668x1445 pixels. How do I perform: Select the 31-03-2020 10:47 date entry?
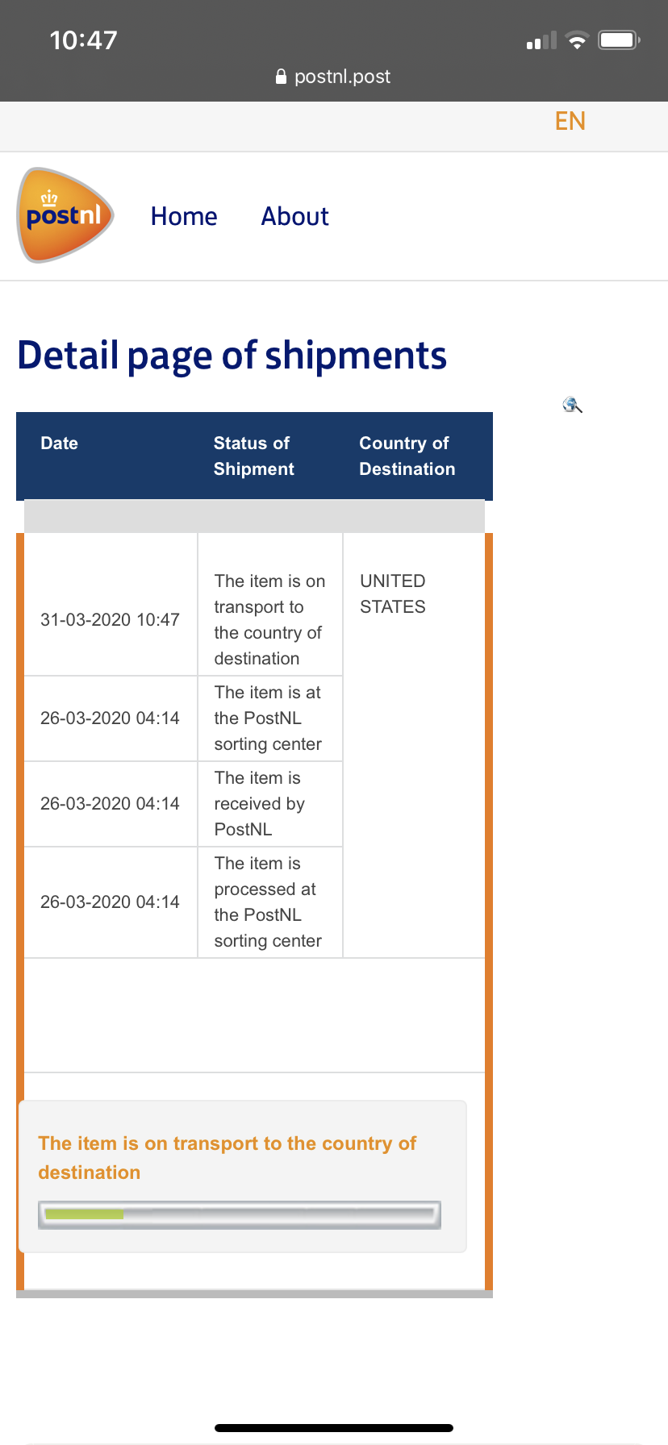[x=110, y=619]
